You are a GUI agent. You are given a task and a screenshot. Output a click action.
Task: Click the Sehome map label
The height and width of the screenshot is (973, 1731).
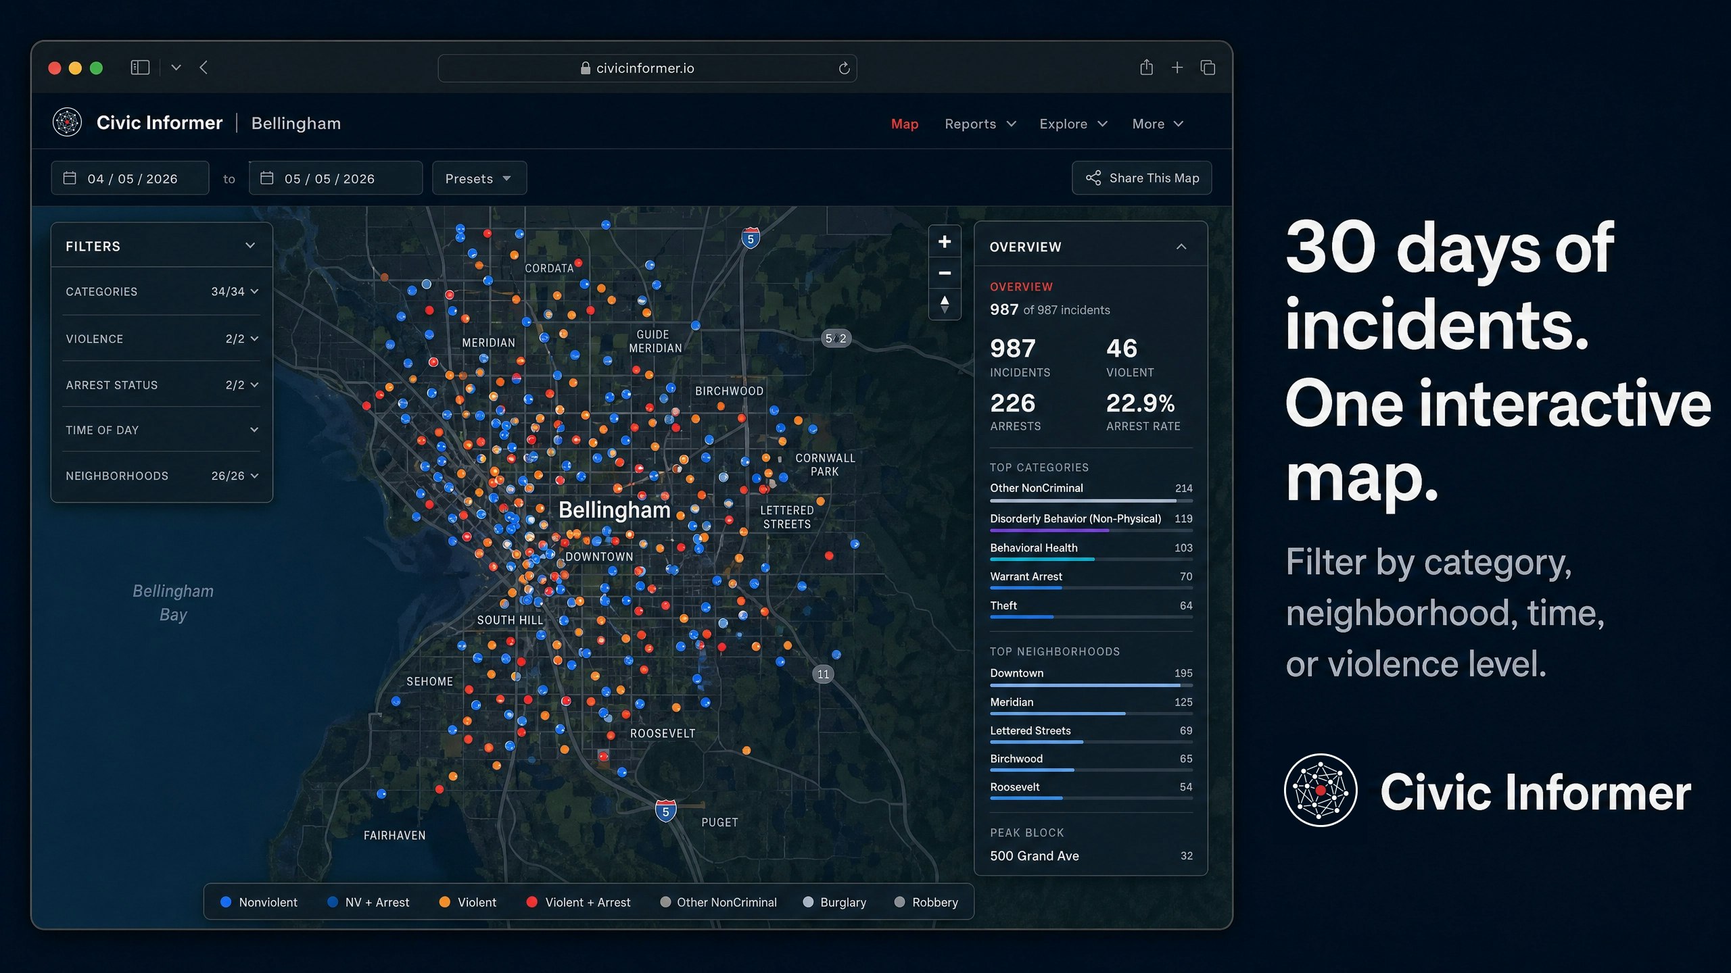[429, 681]
